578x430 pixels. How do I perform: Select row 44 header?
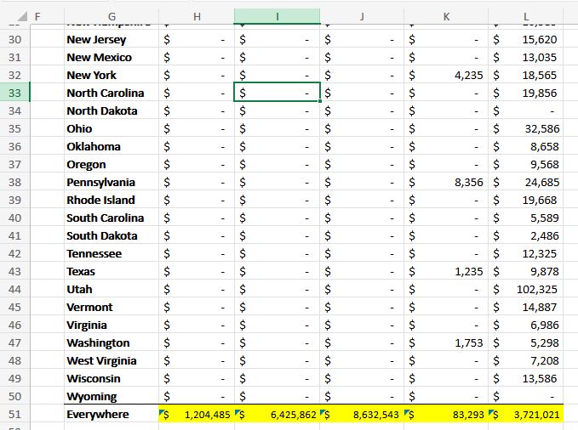[x=14, y=290]
